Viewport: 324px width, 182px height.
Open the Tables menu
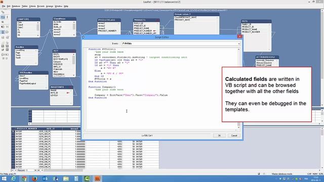(25, 6)
